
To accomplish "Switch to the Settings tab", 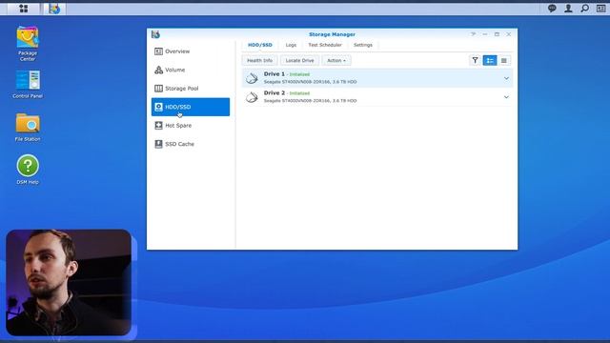I will click(x=363, y=45).
